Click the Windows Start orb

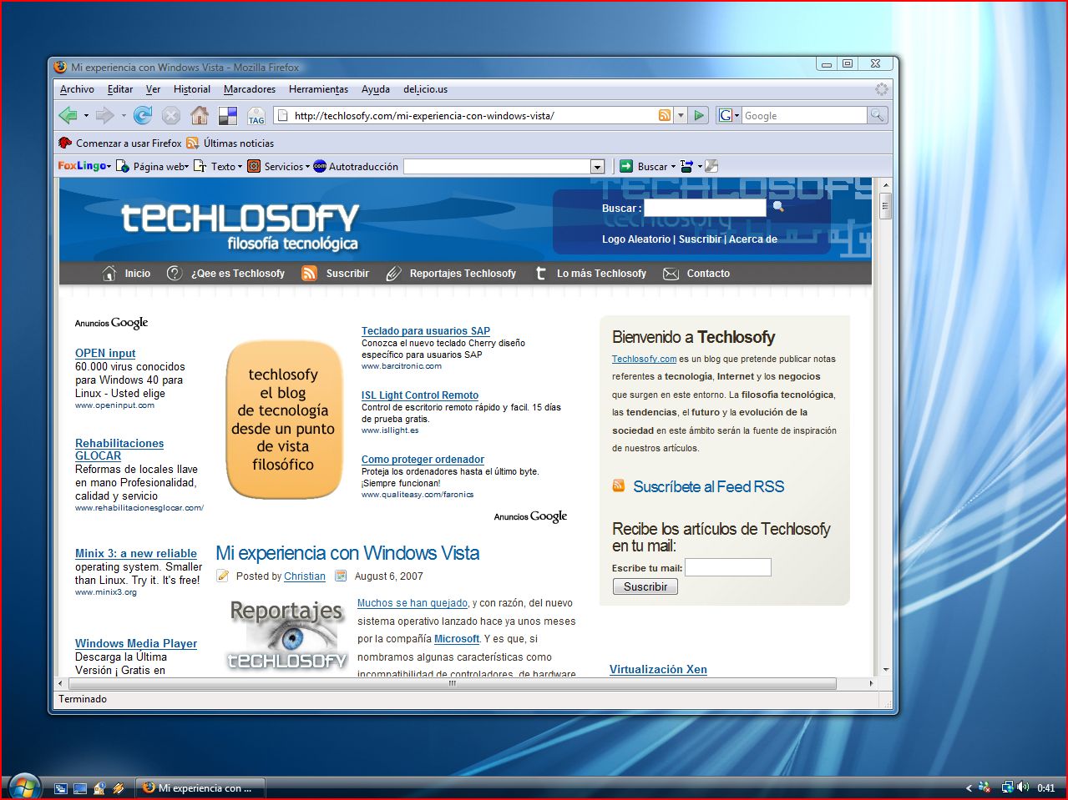coord(23,786)
